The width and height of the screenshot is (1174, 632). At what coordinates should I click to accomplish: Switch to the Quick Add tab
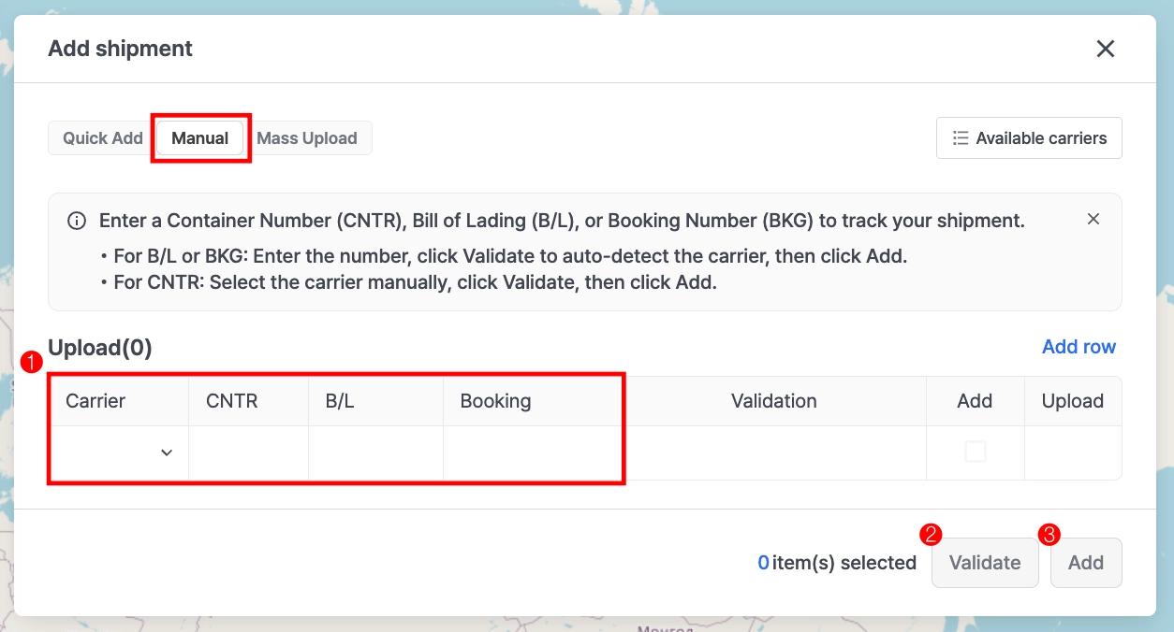click(x=102, y=138)
